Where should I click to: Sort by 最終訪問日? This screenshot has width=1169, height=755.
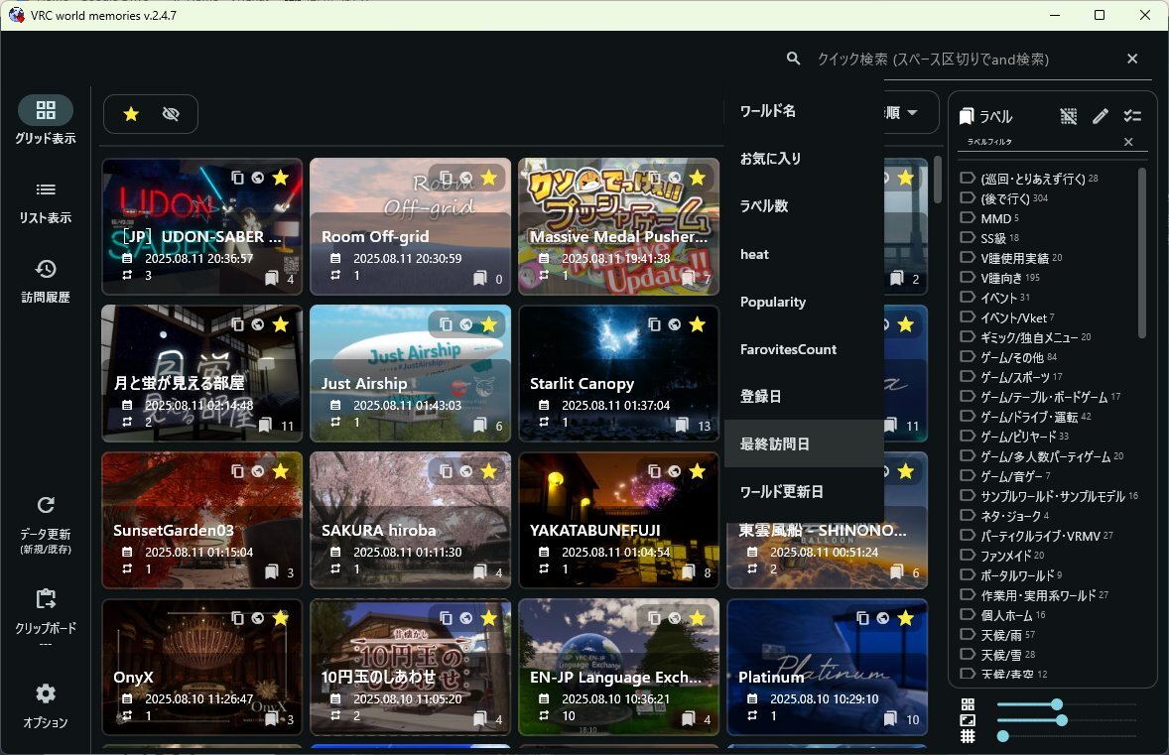[x=804, y=444]
